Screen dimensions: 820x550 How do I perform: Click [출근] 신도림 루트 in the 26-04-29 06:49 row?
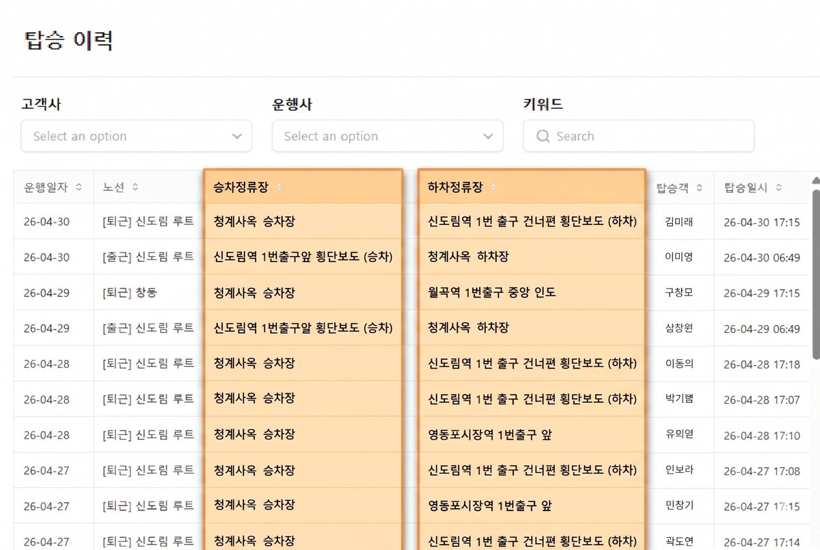(148, 328)
